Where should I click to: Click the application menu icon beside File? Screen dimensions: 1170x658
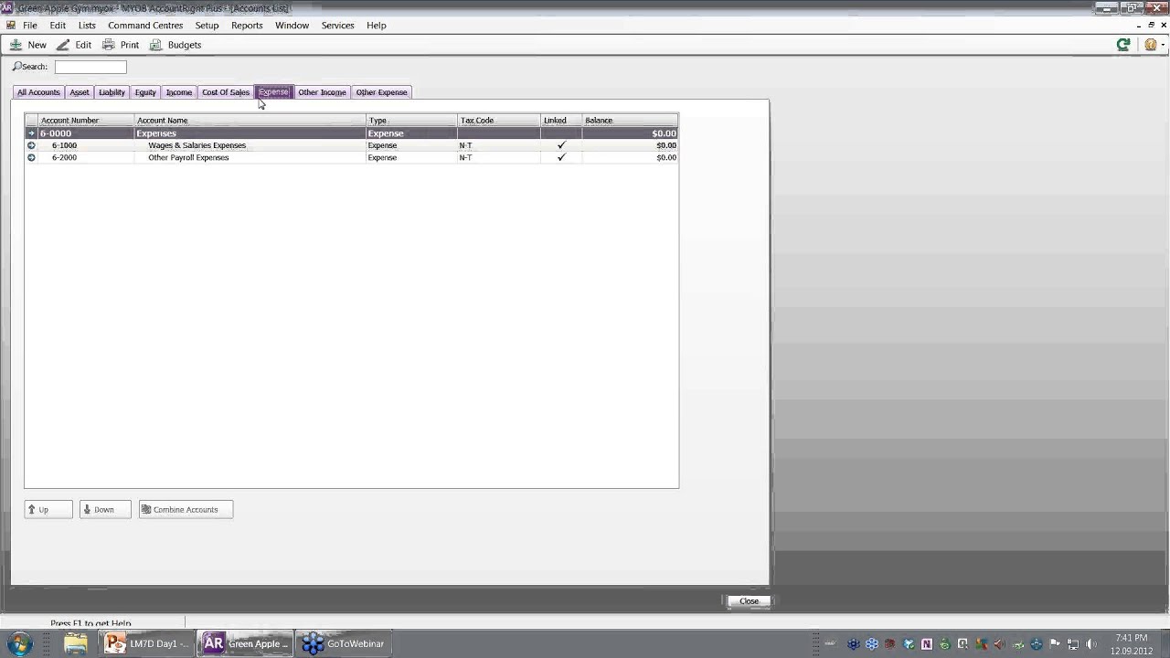[x=11, y=26]
